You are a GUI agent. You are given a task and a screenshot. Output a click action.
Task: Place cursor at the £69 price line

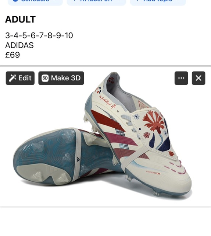tap(12, 55)
